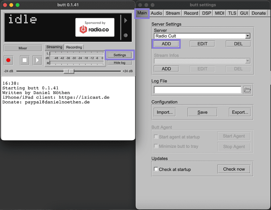Toggle Minimize butt to tray

[156, 147]
